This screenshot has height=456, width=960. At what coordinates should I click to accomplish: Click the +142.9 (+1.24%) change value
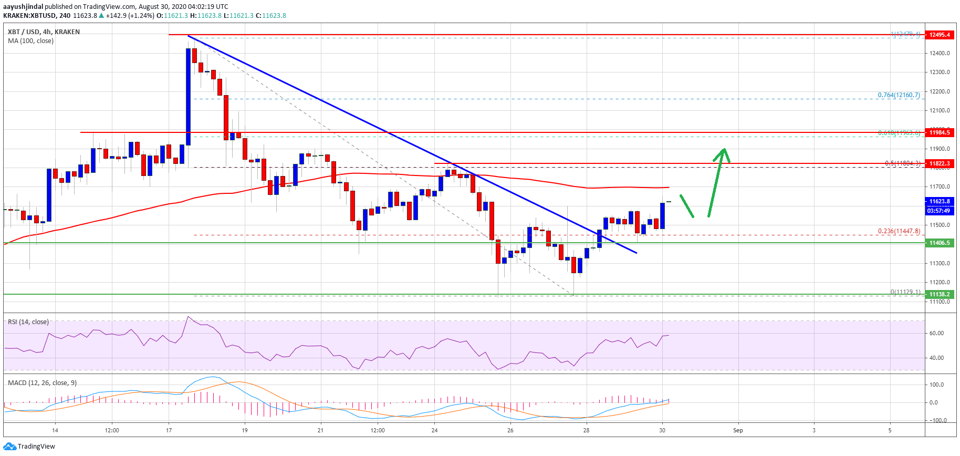(x=130, y=16)
